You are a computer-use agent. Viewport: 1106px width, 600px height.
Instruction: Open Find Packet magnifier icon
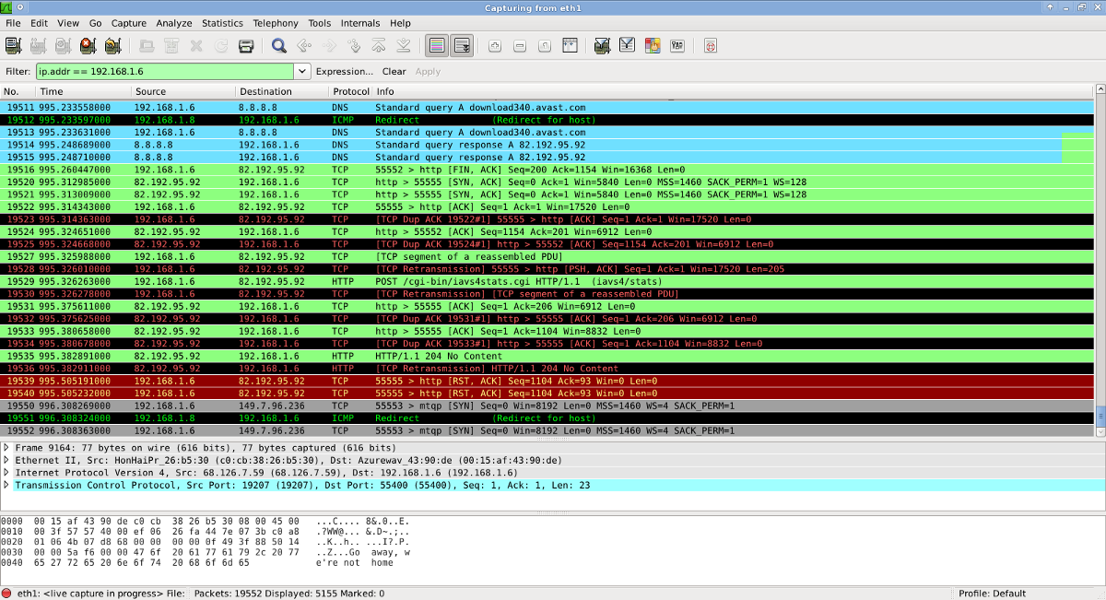[x=278, y=45]
